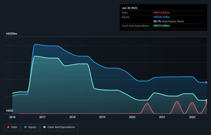This screenshot has width=211, height=135.
Task: Click the 2022 x-axis label
Action: point(192,117)
